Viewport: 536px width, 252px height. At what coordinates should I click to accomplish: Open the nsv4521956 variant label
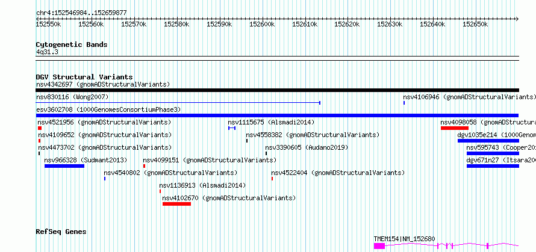point(104,122)
